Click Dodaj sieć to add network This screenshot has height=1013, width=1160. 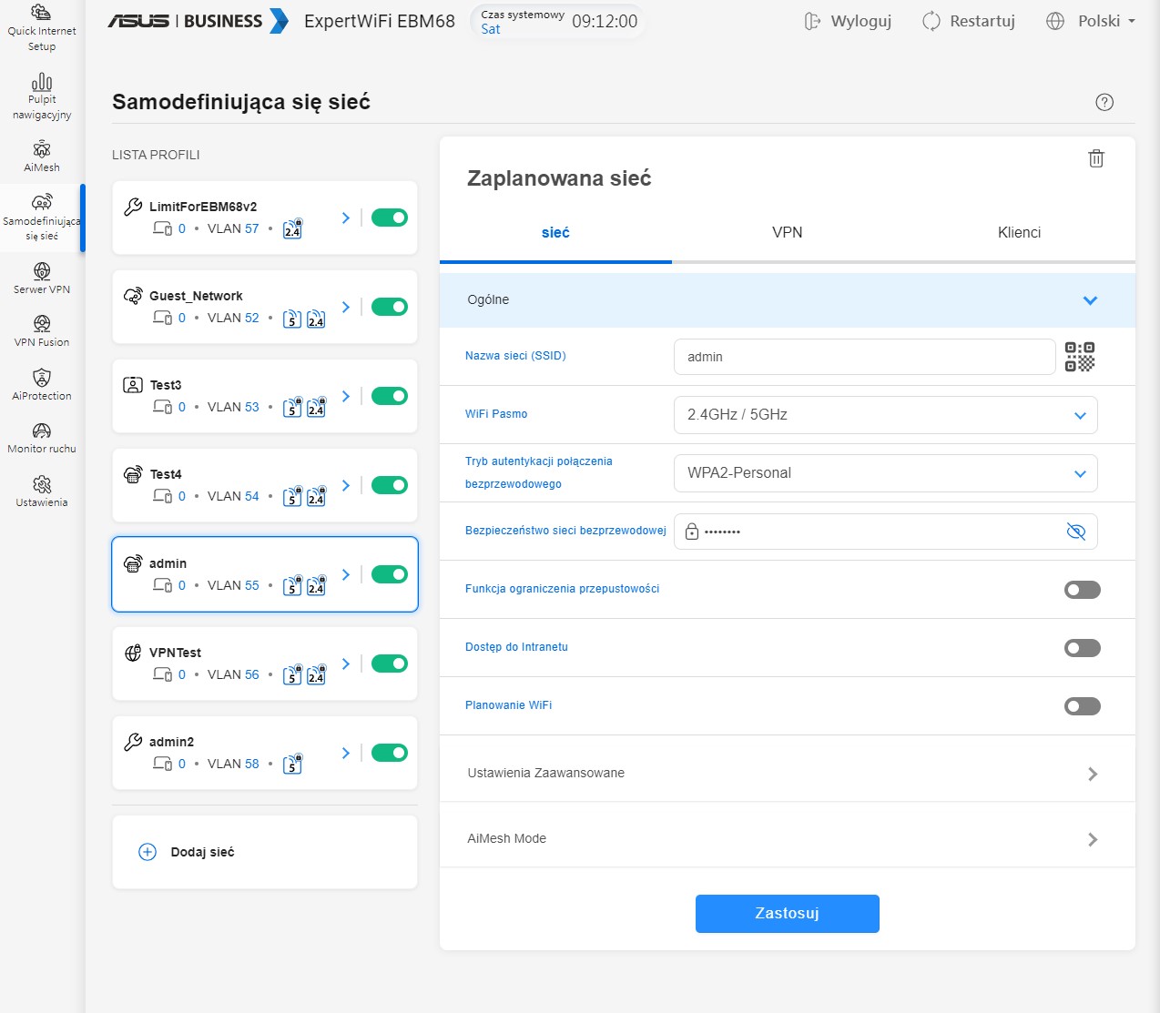[202, 852]
